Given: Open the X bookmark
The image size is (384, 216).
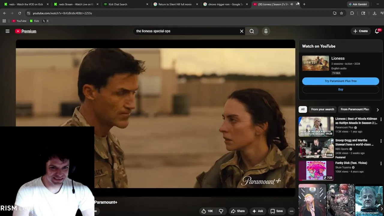Looking at the screenshot, I should point(45,21).
